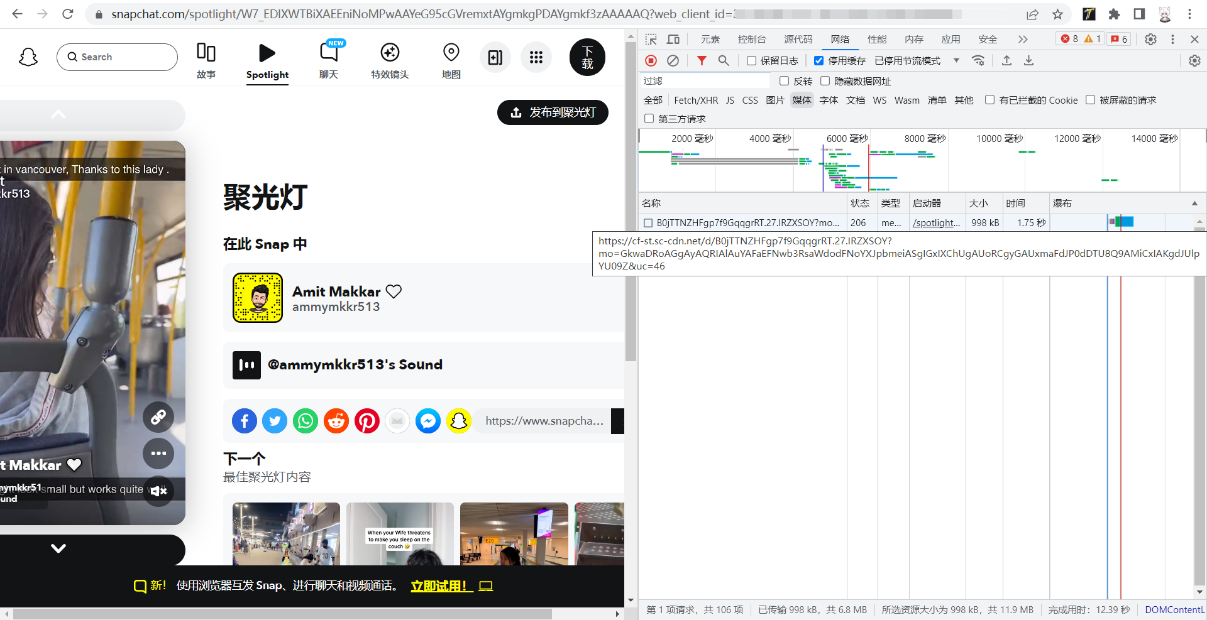Image resolution: width=1207 pixels, height=620 pixels.
Task: Show more DevTools tabs chevron
Action: (1023, 40)
